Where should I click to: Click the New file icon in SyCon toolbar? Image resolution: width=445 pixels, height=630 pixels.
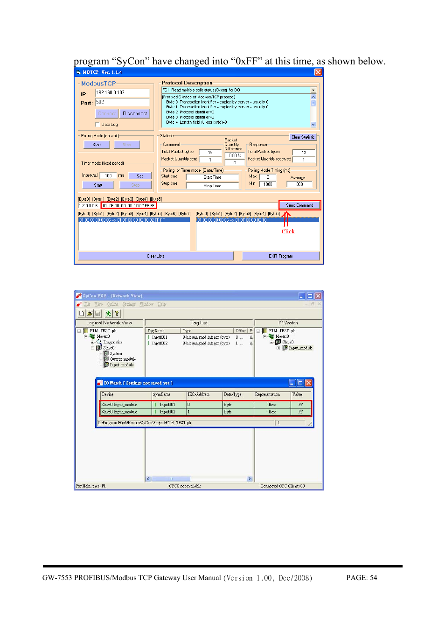tap(82, 314)
